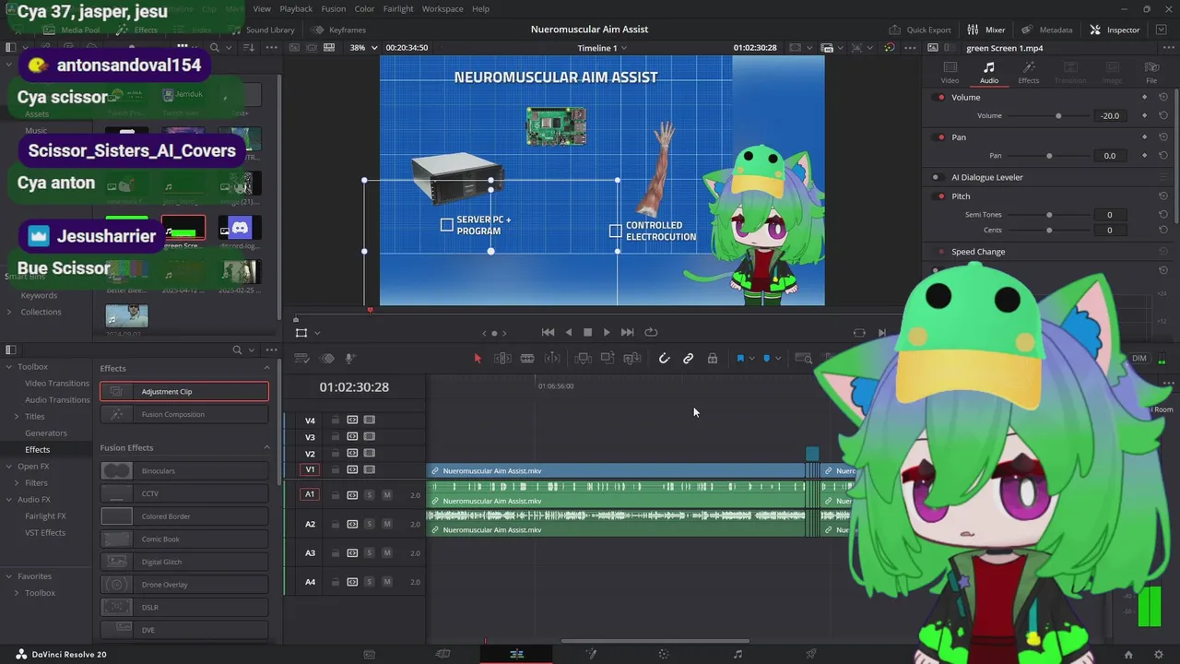The width and height of the screenshot is (1180, 664).
Task: Jump to first frame in viewer
Action: point(548,332)
